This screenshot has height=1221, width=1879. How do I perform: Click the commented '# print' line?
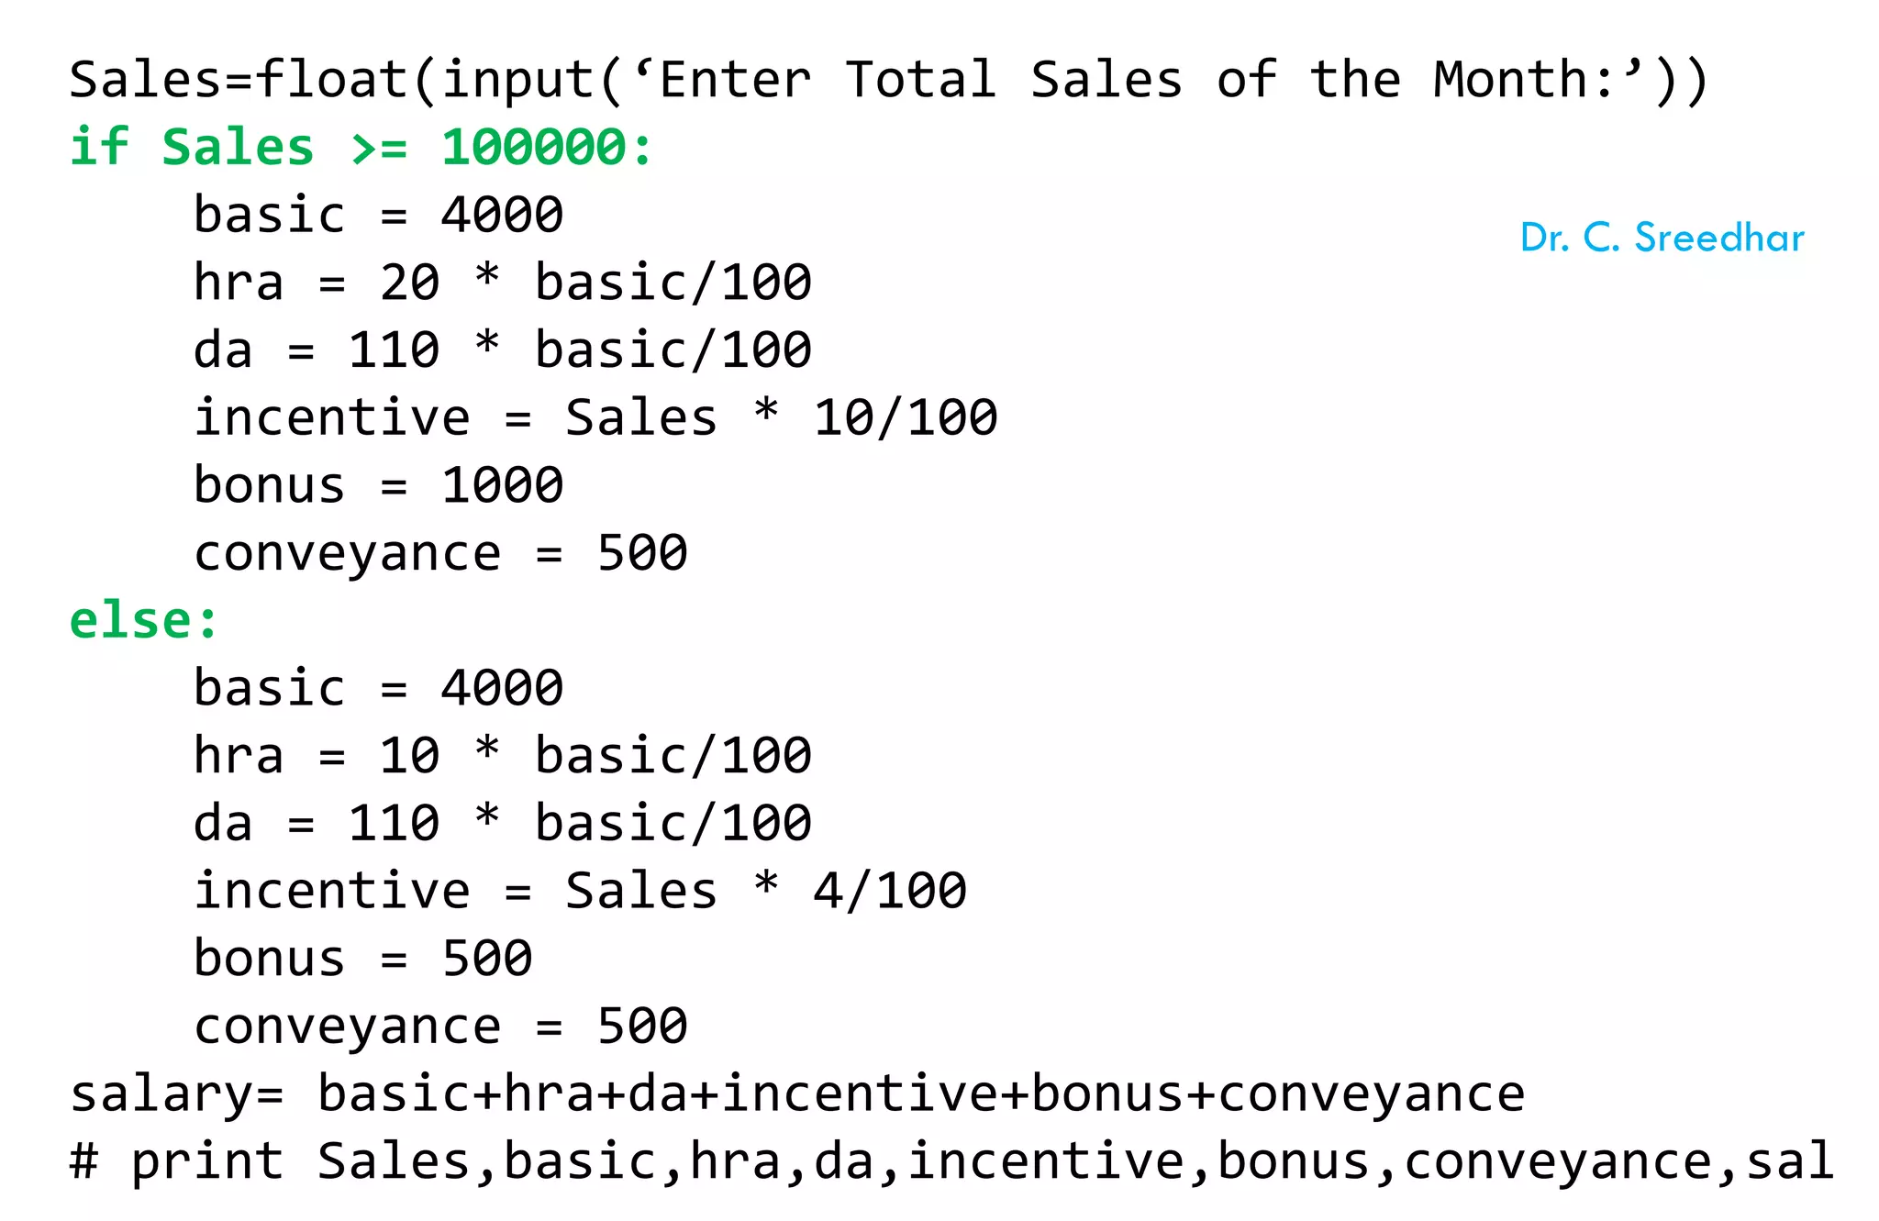[951, 1161]
